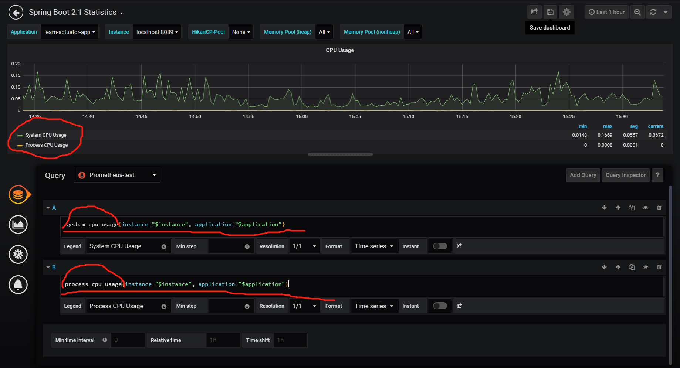Toggle visibility eye of query B
680x368 pixels.
click(x=645, y=267)
